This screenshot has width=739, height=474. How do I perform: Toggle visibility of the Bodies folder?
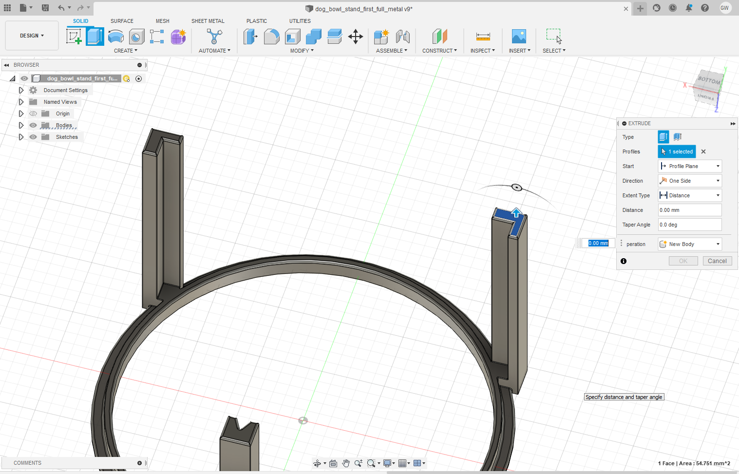pos(33,125)
